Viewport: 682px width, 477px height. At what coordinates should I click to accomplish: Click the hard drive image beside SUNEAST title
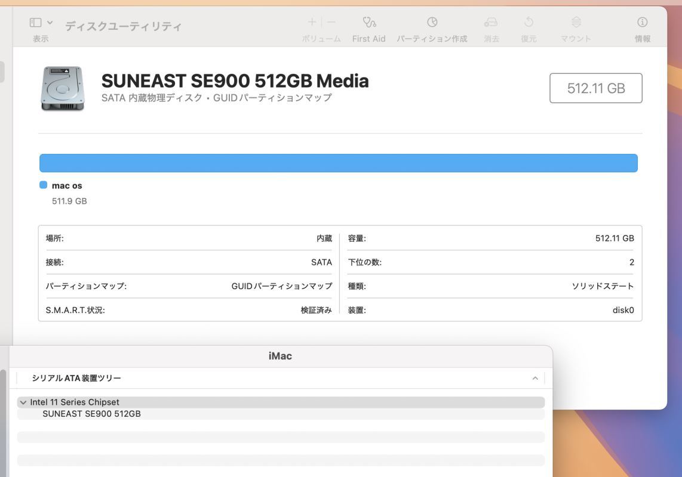[x=63, y=88]
